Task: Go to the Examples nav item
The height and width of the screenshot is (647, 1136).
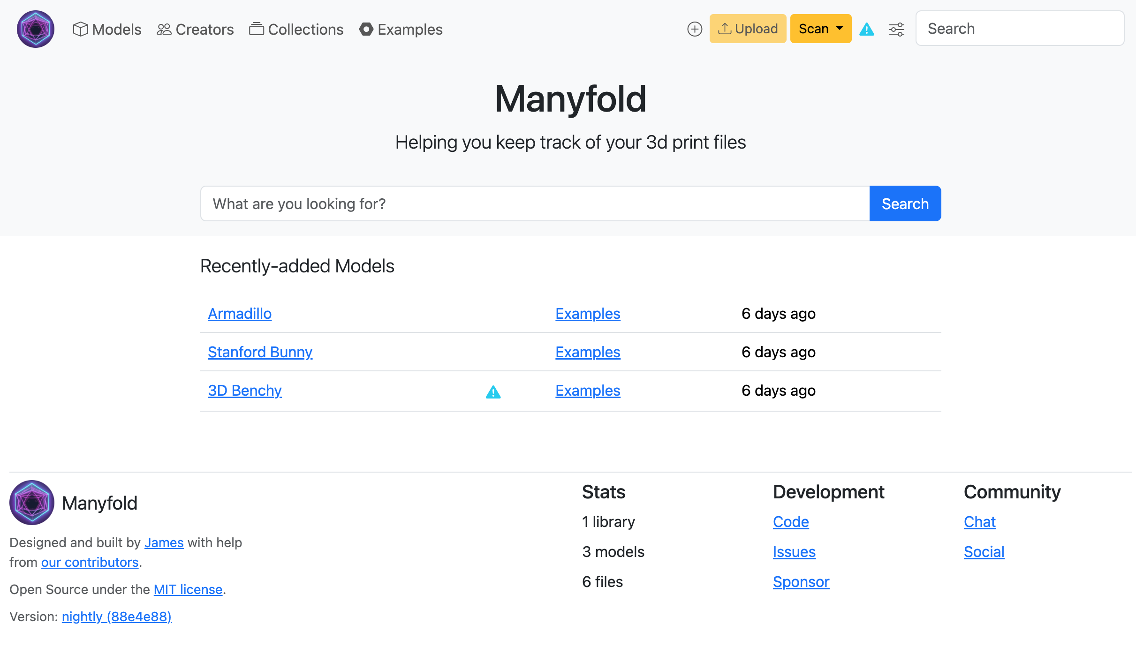Action: pyautogui.click(x=401, y=29)
